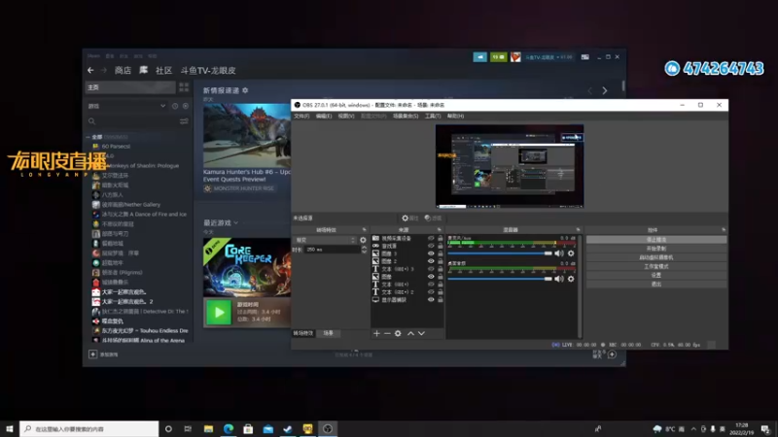Mute desktop audio speaker icon
Screen dimensions: 778x437
click(x=559, y=279)
